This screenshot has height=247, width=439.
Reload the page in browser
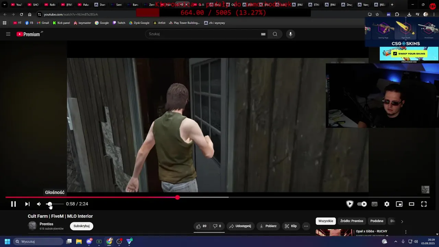(21, 14)
